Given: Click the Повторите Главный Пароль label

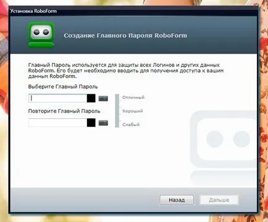Looking at the screenshot, I should [x=64, y=111].
